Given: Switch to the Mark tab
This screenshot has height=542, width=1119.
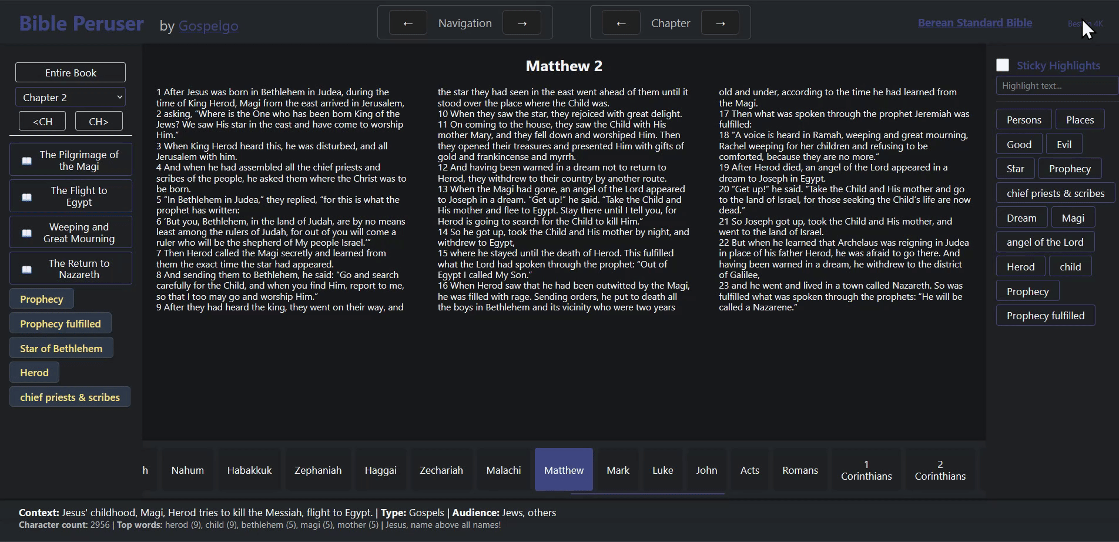Looking at the screenshot, I should 618,470.
